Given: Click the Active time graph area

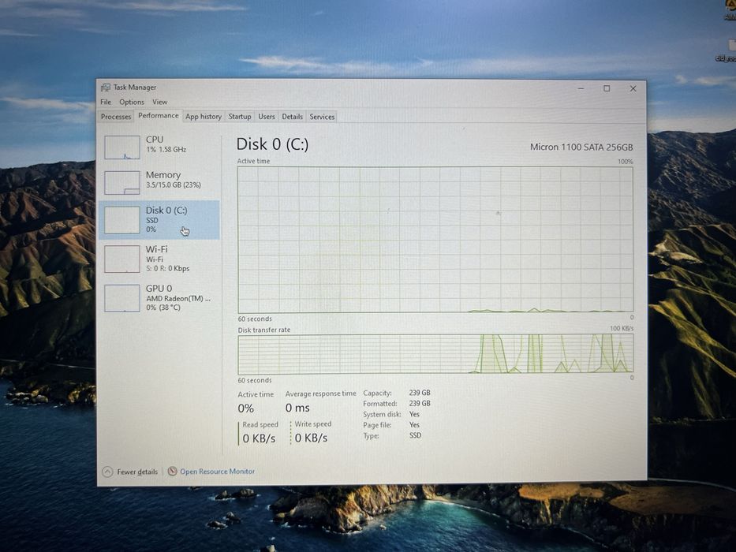Looking at the screenshot, I should [435, 240].
